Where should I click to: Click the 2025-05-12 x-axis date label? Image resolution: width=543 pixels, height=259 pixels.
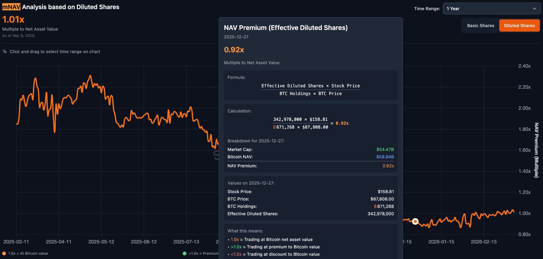101,242
